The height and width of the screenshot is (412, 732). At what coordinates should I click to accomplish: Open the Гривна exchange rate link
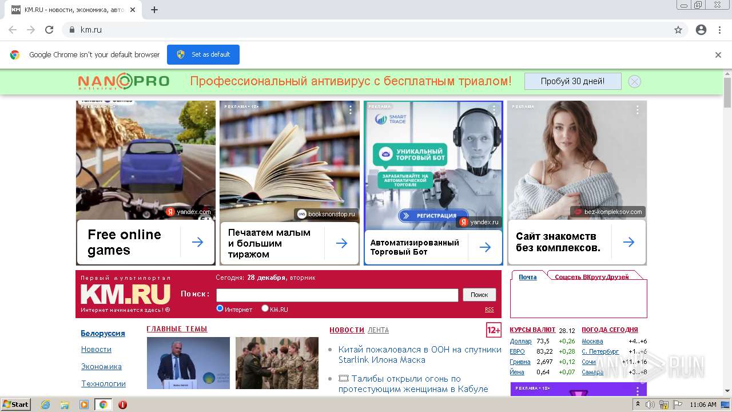click(x=520, y=362)
